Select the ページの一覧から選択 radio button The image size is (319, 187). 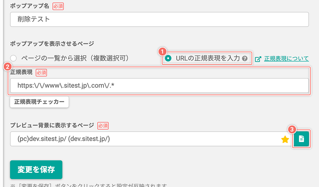[x=13, y=58]
